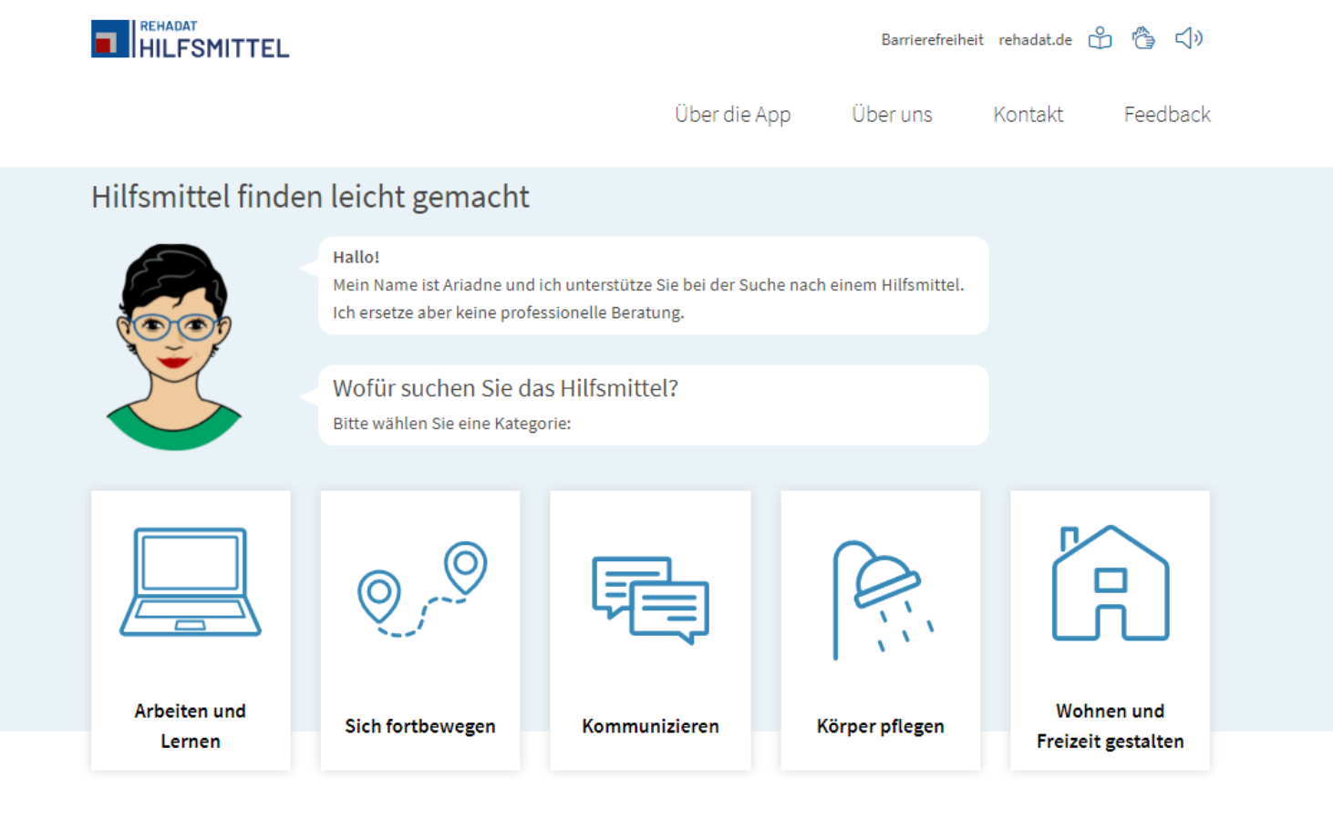Viewport: 1333px width, 820px height.
Task: Click the REHADAT Hilfsmittel logo
Action: pos(190,39)
